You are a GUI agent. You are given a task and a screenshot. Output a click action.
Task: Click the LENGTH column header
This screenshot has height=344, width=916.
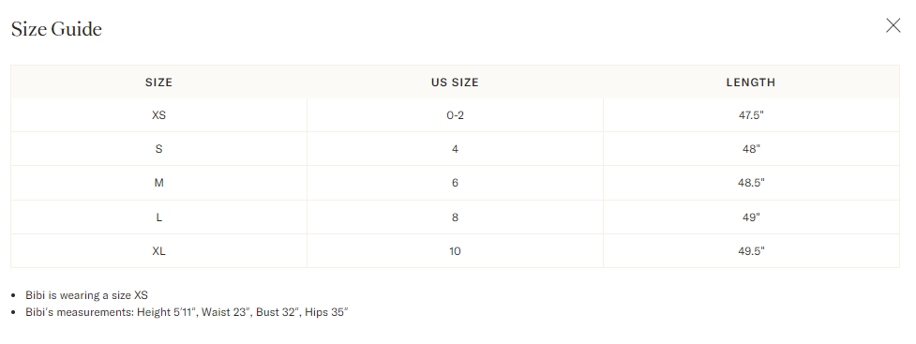751,82
